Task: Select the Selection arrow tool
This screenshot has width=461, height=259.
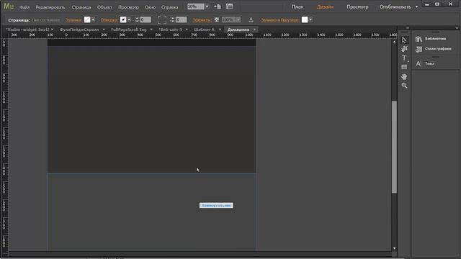Action: pos(404,40)
